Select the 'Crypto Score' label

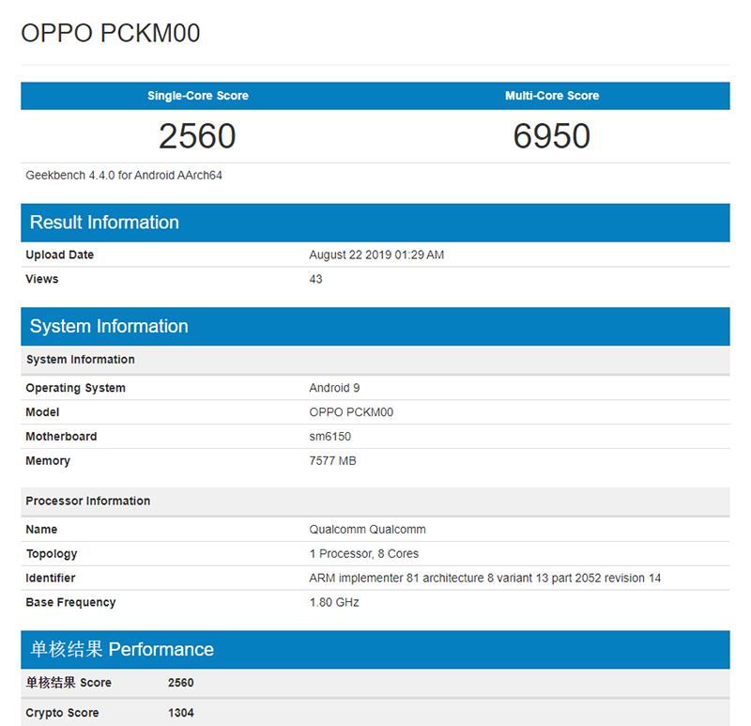tap(62, 713)
